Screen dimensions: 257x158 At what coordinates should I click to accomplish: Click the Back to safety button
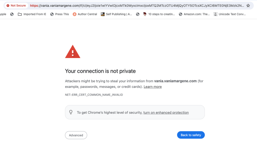[x=191, y=135]
